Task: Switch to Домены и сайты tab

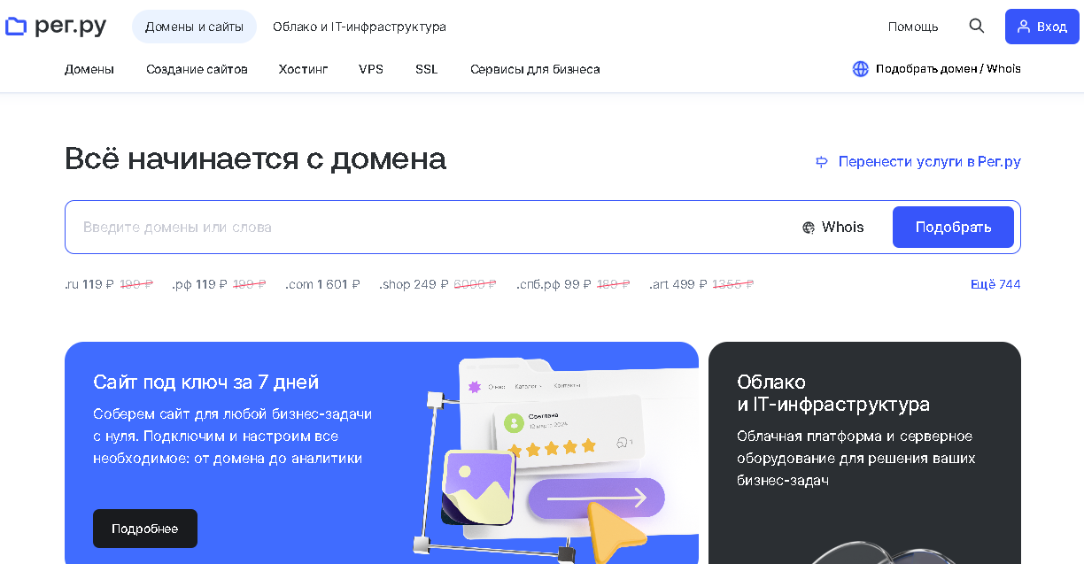Action: click(x=194, y=27)
